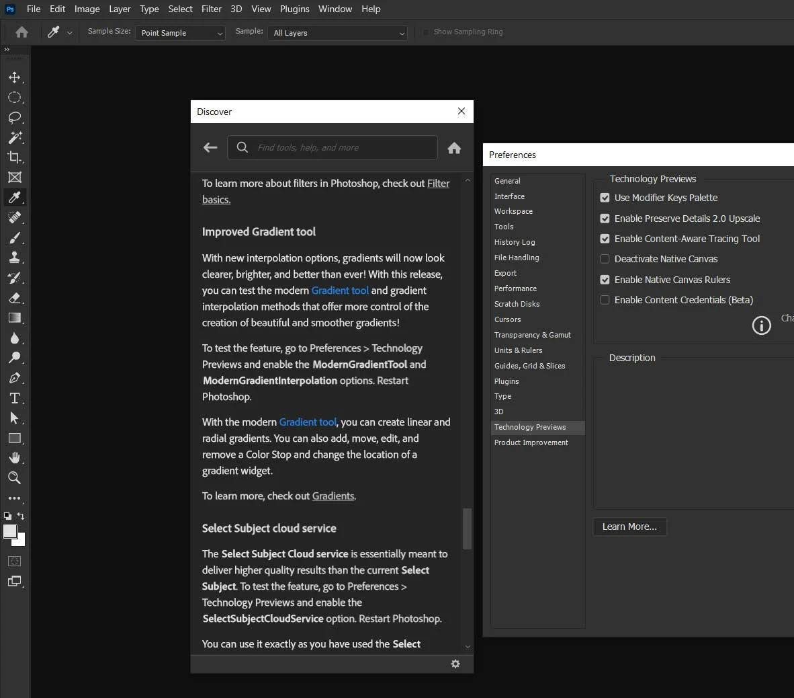Open the Image menu
The width and height of the screenshot is (794, 698).
coord(87,9)
